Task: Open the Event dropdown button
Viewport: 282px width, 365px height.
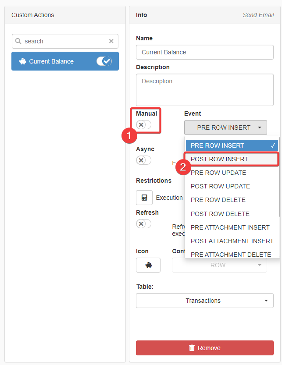Action: (225, 128)
